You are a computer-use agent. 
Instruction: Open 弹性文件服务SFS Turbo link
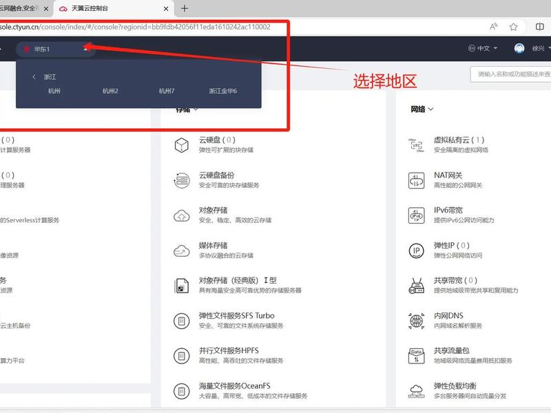tap(236, 315)
